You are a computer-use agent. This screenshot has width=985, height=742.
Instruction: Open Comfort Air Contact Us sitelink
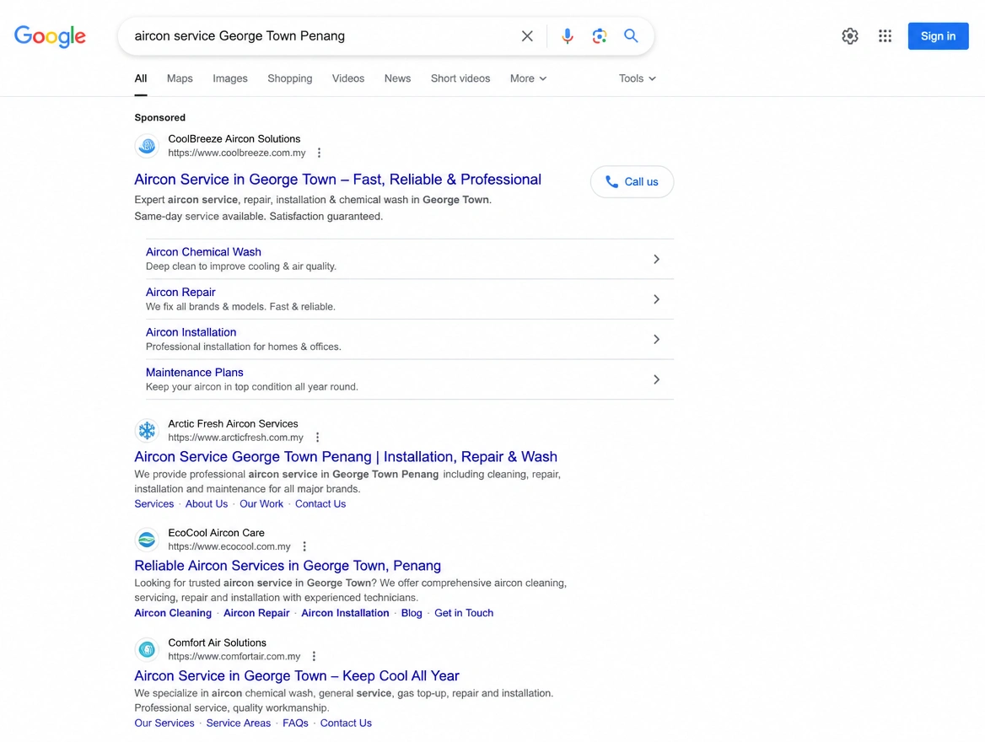pyautogui.click(x=346, y=723)
